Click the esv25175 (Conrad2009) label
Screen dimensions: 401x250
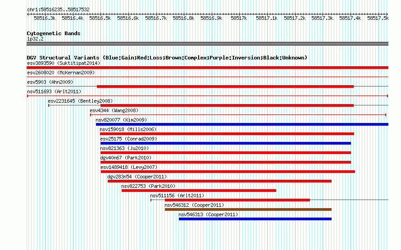click(129, 139)
